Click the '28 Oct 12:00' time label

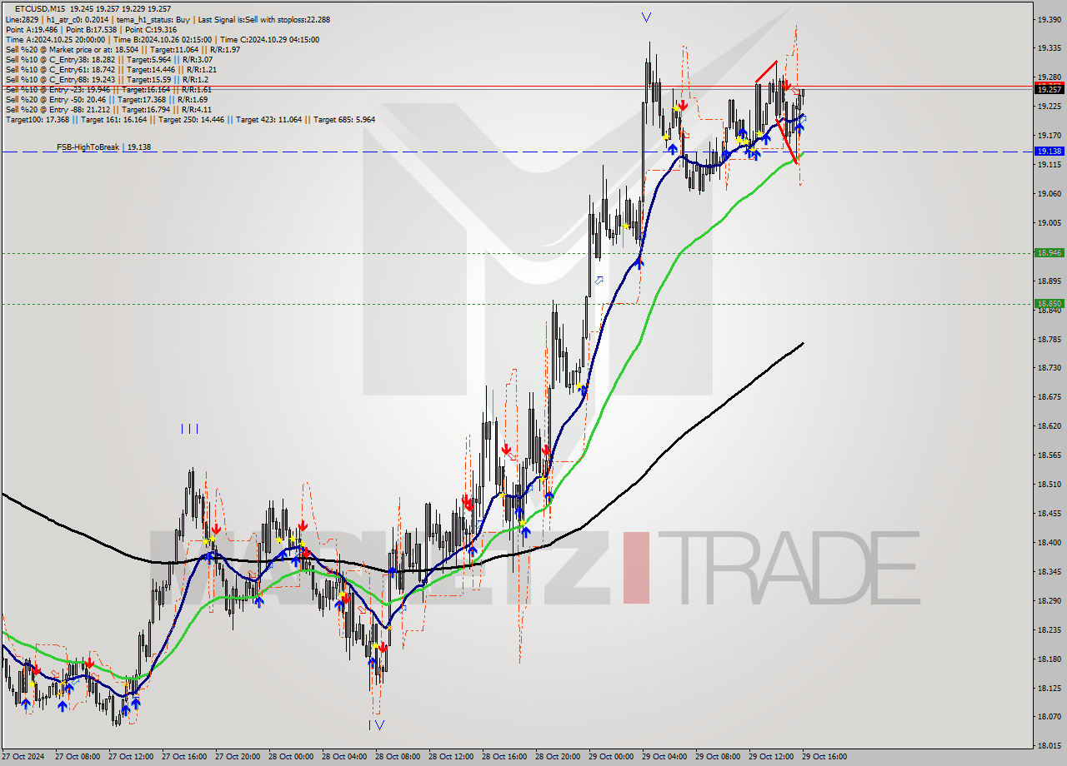coord(451,757)
